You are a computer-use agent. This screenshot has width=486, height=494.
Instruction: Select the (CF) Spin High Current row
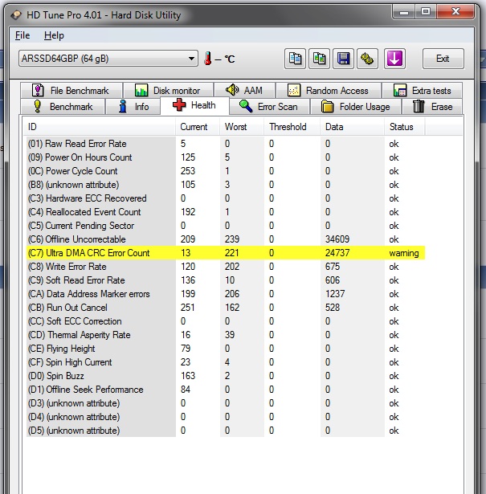coord(226,362)
